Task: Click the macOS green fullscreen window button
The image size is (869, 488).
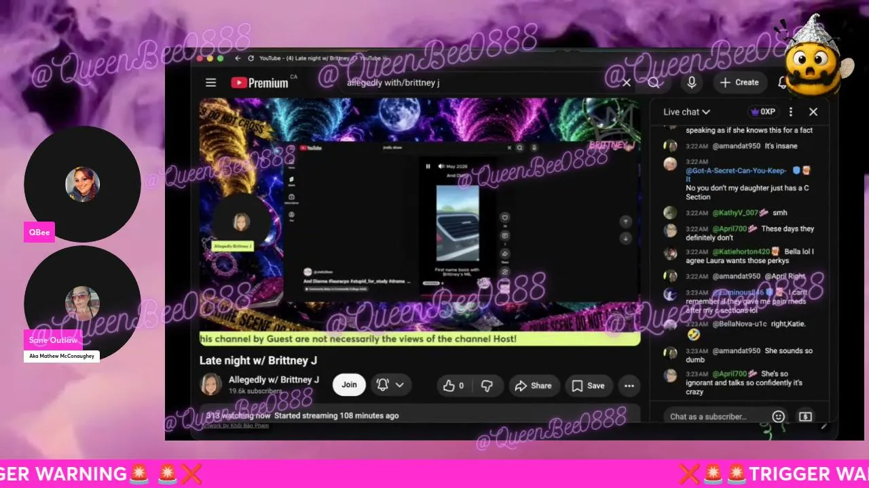Action: point(220,59)
